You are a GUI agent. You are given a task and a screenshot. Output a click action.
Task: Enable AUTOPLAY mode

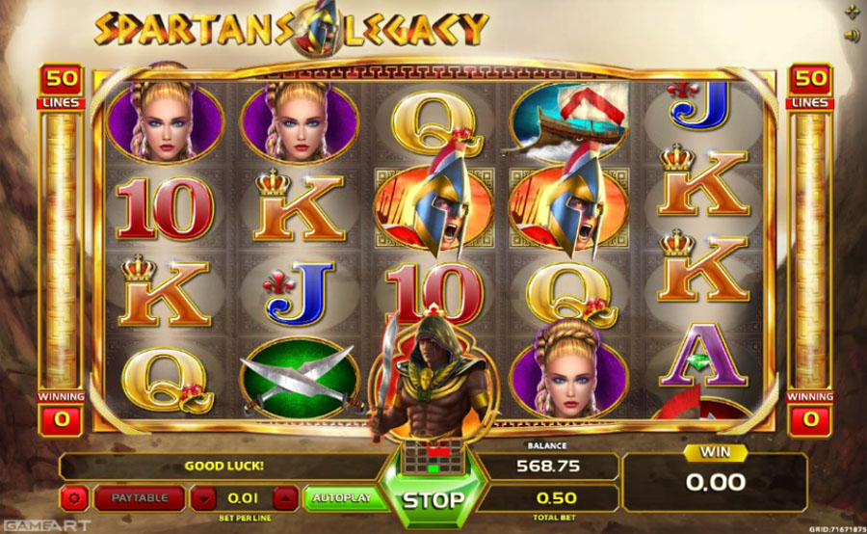[341, 498]
